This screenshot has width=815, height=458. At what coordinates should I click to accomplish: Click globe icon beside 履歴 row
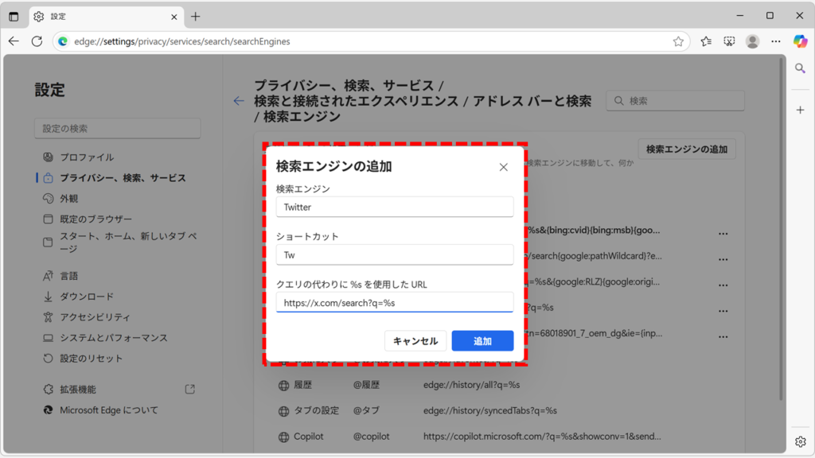coord(283,386)
